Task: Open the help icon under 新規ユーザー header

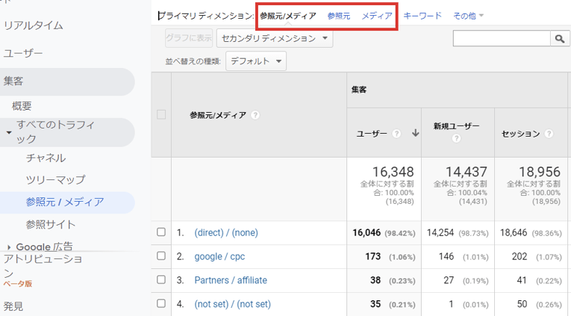Action: coord(456,138)
